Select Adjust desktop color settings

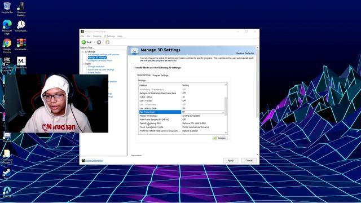coord(101,69)
